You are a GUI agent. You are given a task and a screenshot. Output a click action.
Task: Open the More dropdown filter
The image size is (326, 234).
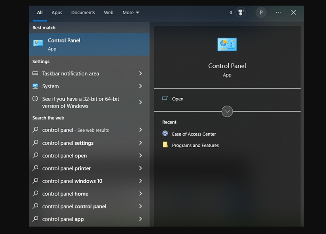click(131, 13)
